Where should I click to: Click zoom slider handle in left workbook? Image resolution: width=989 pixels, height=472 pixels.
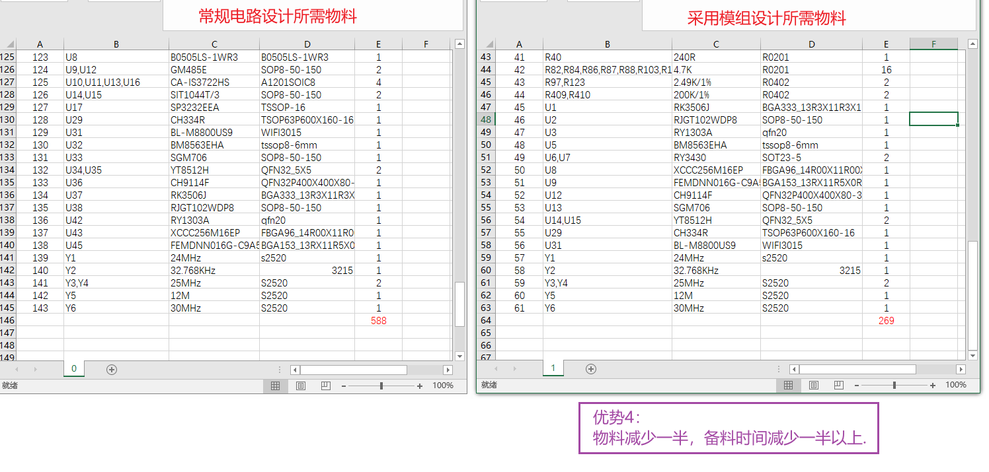pos(381,386)
